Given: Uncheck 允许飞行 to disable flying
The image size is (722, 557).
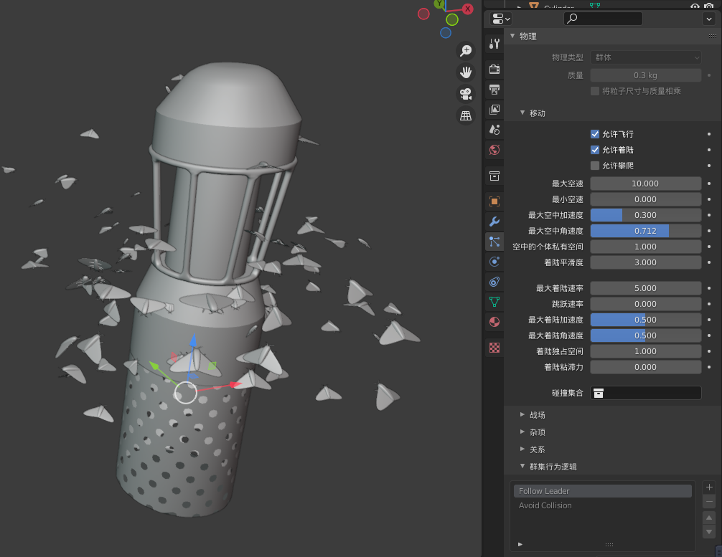Looking at the screenshot, I should [x=595, y=133].
